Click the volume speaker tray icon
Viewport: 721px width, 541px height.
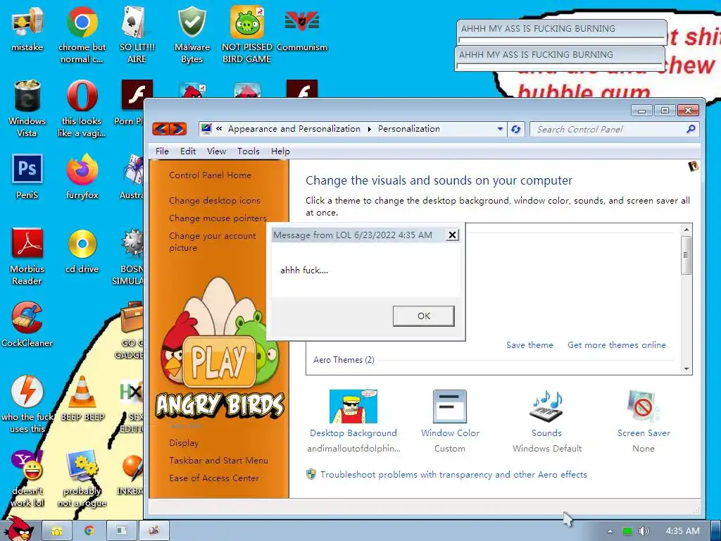[644, 531]
